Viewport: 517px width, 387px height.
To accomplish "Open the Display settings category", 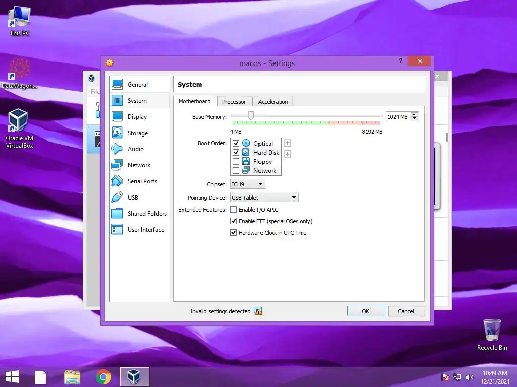I will click(139, 116).
